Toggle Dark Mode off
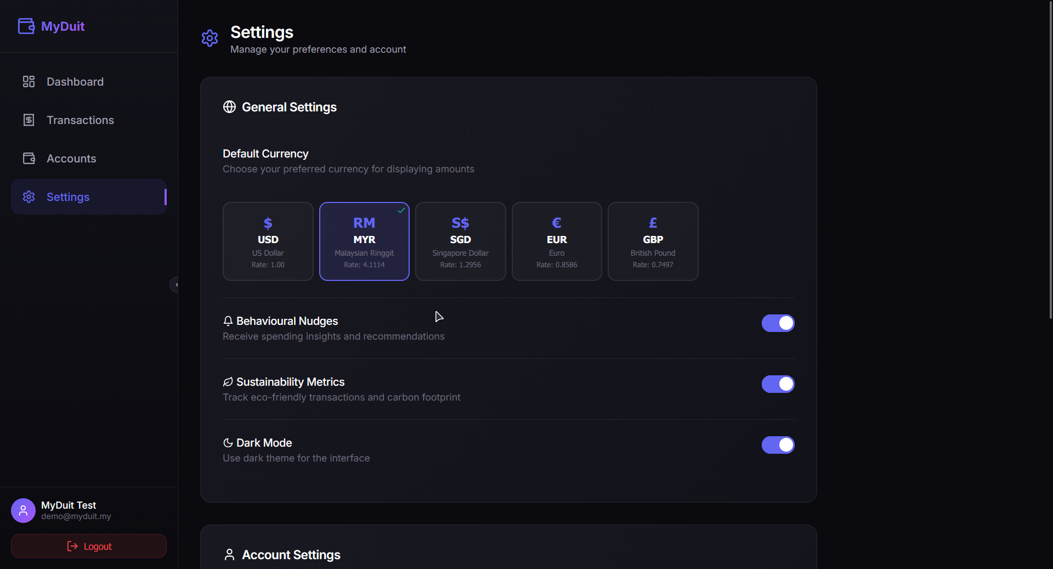Screen dimensions: 1053x569 (x=778, y=445)
